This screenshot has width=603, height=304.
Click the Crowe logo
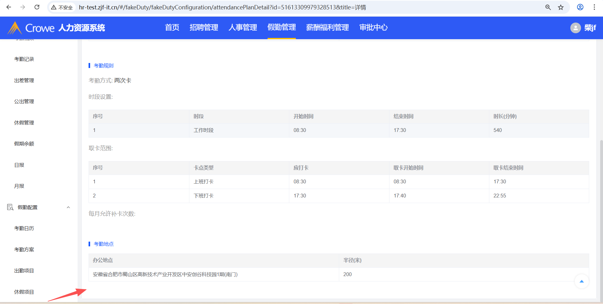pyautogui.click(x=31, y=28)
